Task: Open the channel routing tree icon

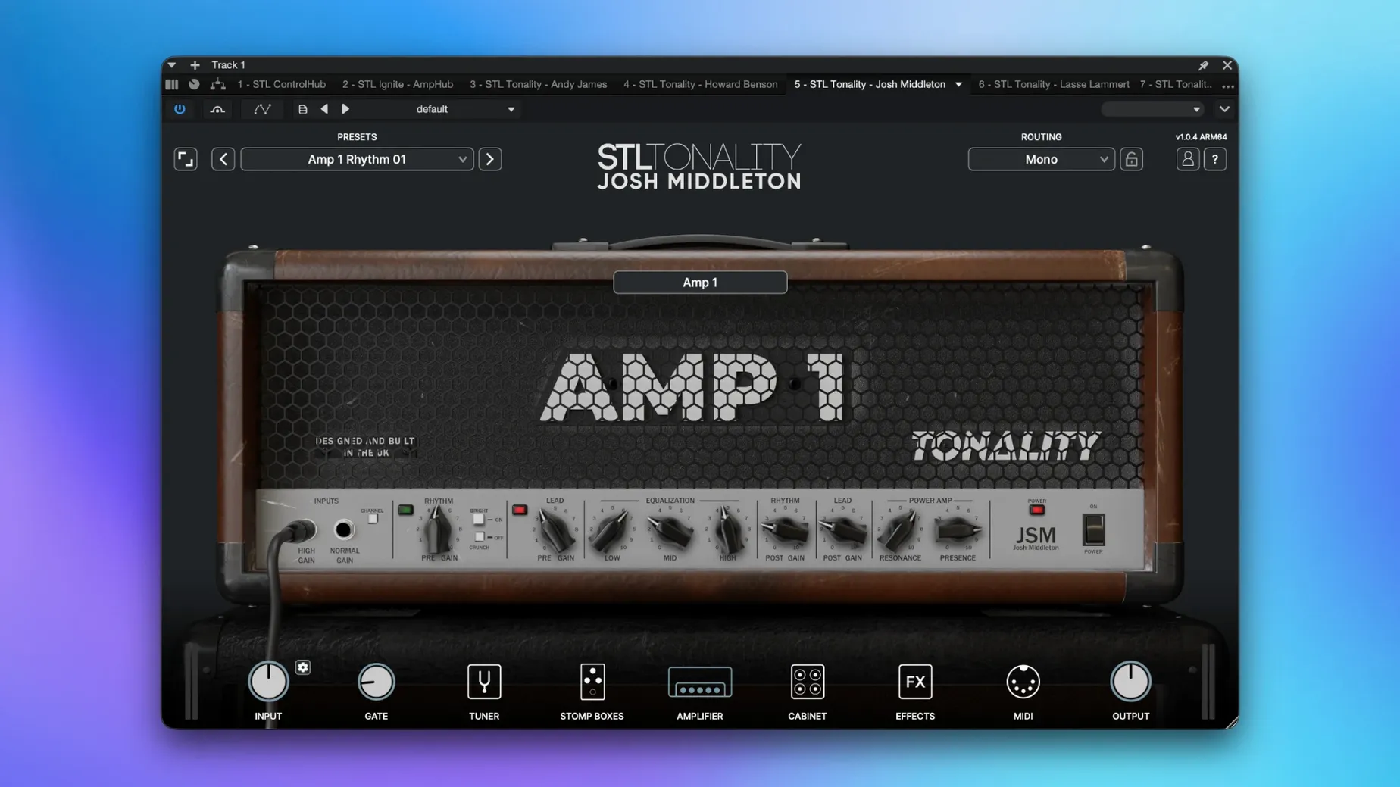Action: (x=217, y=84)
